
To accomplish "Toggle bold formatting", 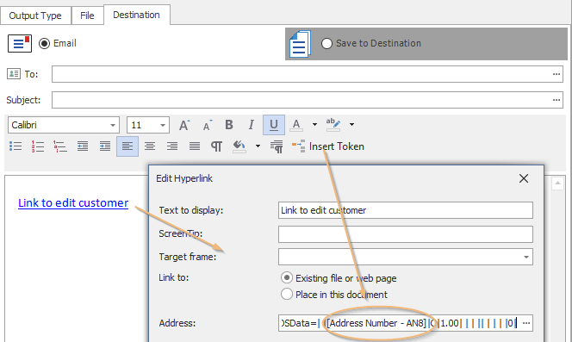I will pyautogui.click(x=229, y=125).
